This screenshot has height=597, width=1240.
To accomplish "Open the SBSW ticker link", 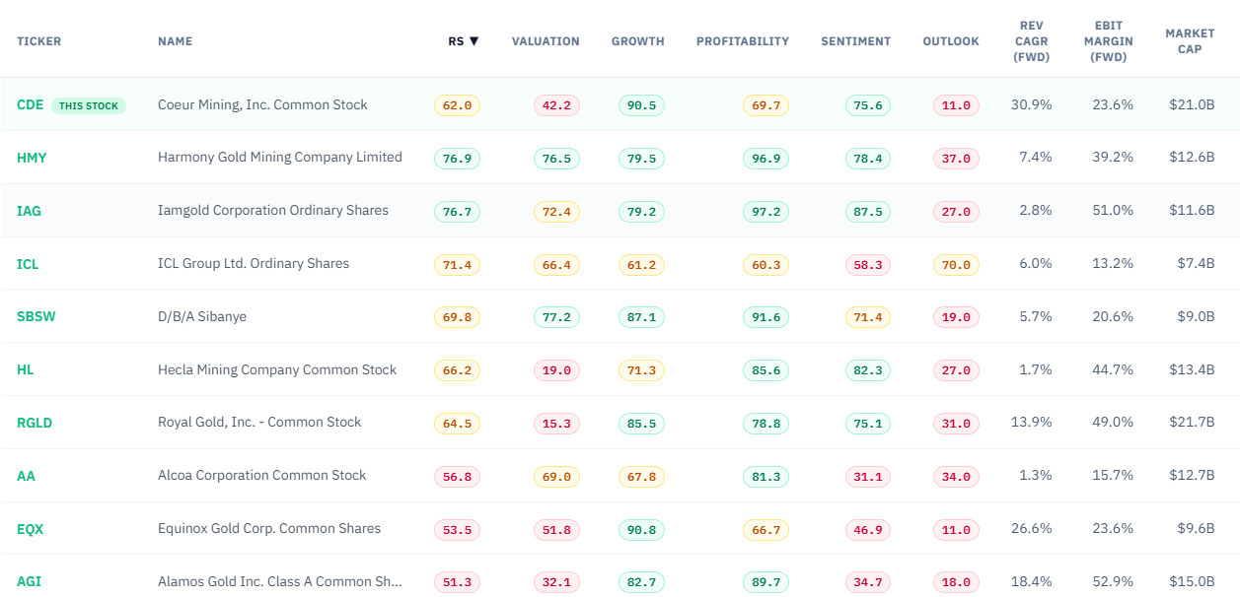I will pos(35,317).
